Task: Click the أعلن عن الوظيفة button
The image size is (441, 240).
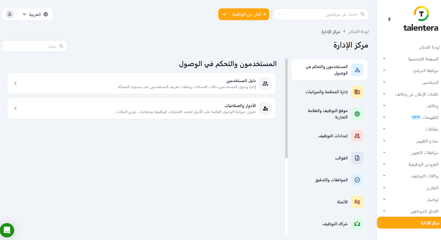Action: click(249, 14)
